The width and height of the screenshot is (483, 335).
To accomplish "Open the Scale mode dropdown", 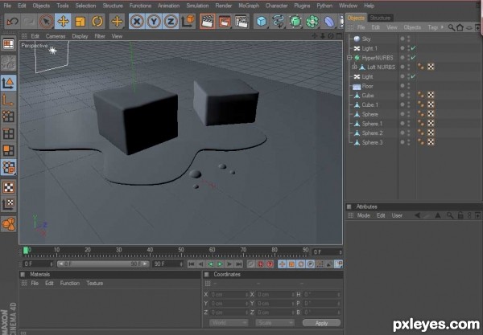I will click(275, 323).
